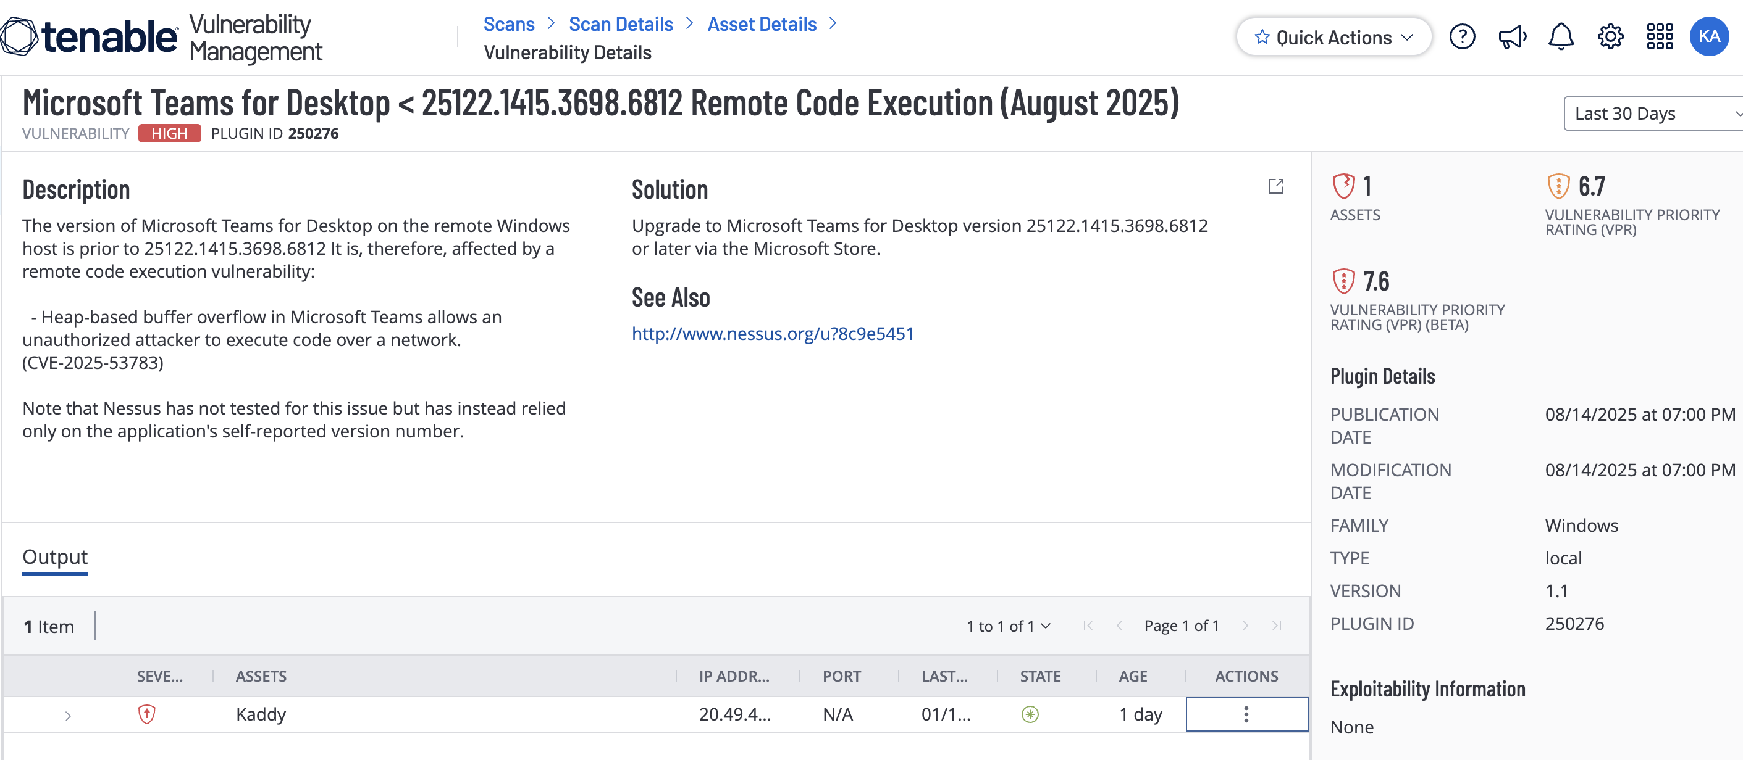Click the N/A port cell

[838, 714]
